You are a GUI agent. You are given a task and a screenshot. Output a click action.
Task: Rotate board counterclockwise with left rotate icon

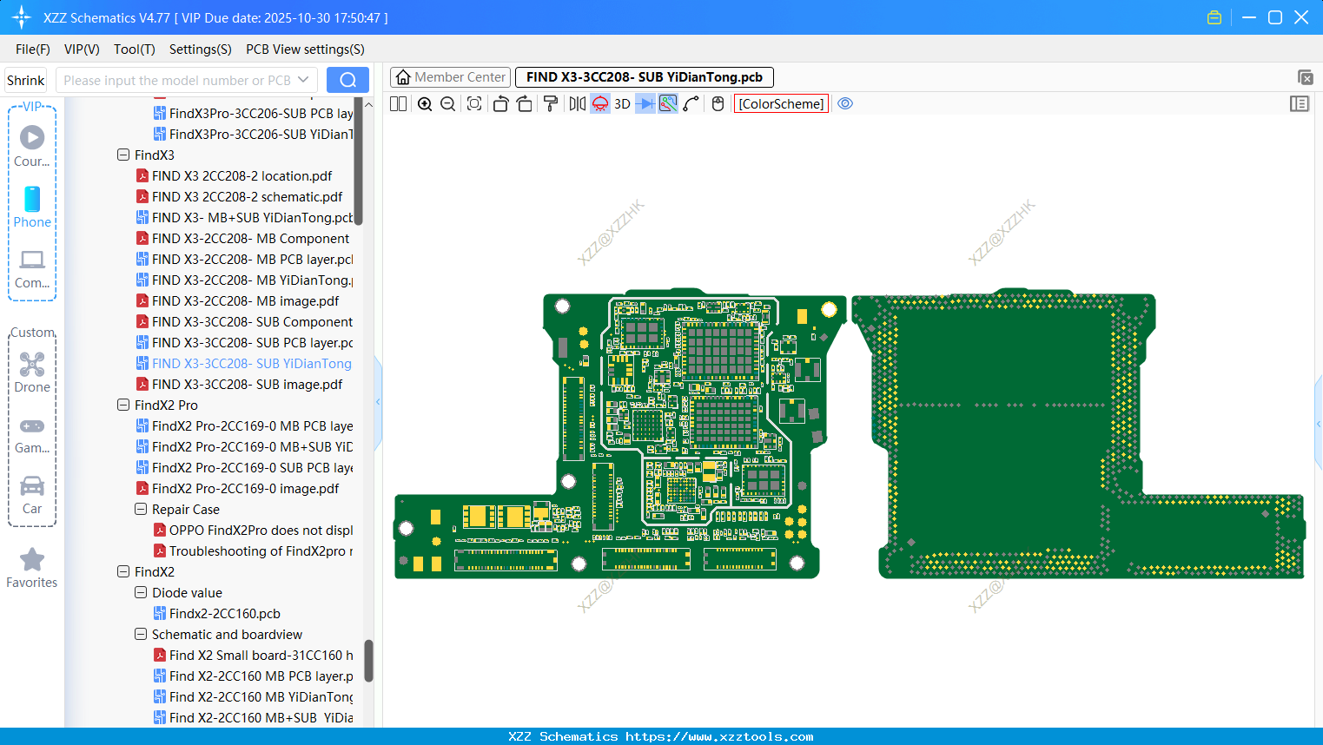pyautogui.click(x=500, y=104)
